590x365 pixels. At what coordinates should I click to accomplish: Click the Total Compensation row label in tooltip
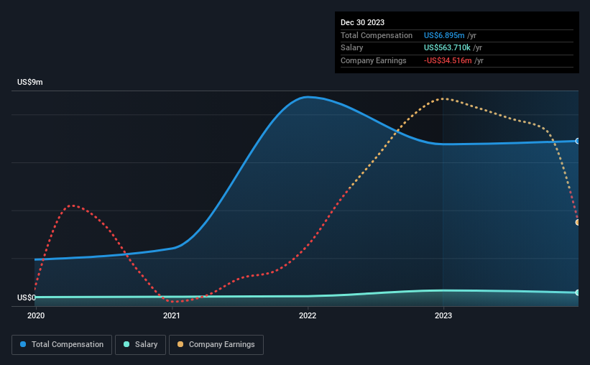click(377, 35)
